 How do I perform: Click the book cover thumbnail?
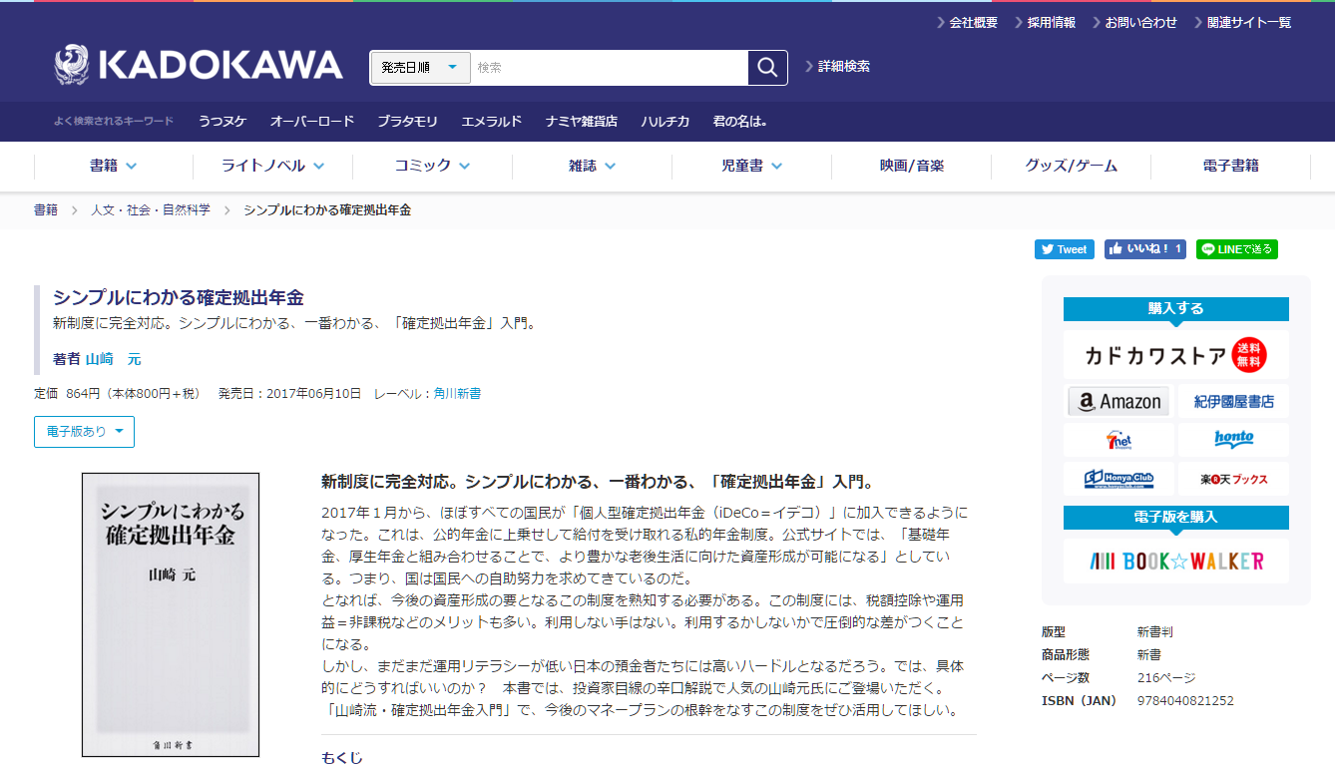pyautogui.click(x=171, y=614)
